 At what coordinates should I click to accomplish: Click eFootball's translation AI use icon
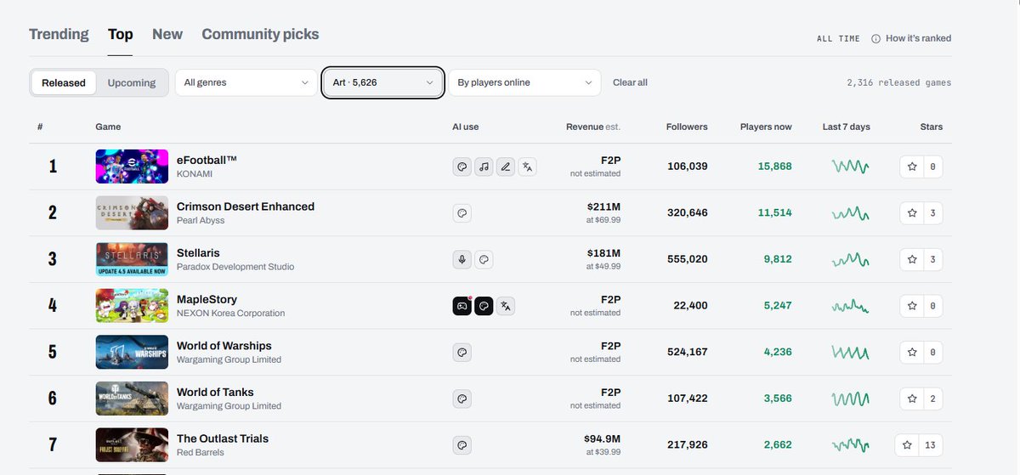click(528, 167)
